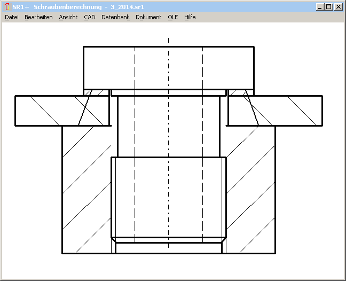Close the SR1+ Schraubenberechnung window
346x281 pixels.
pos(337,7)
